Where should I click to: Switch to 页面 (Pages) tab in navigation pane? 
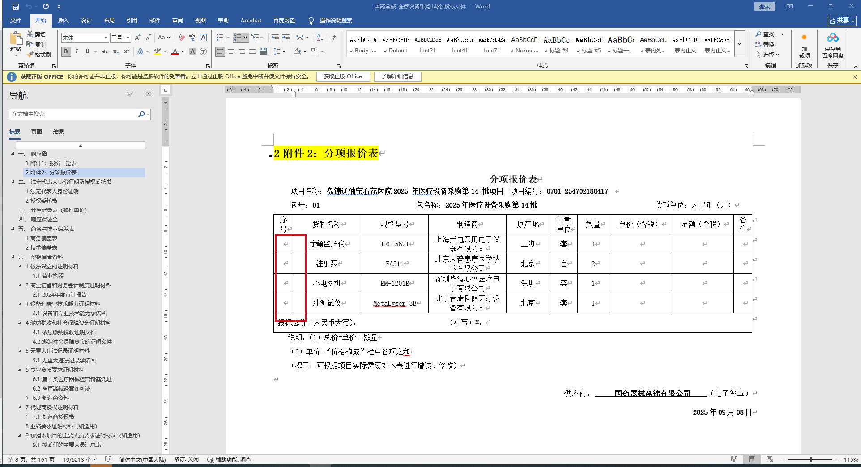(x=37, y=132)
